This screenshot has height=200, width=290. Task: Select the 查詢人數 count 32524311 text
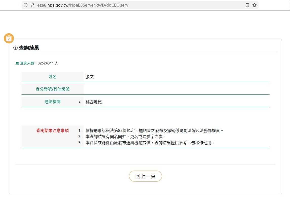point(46,63)
